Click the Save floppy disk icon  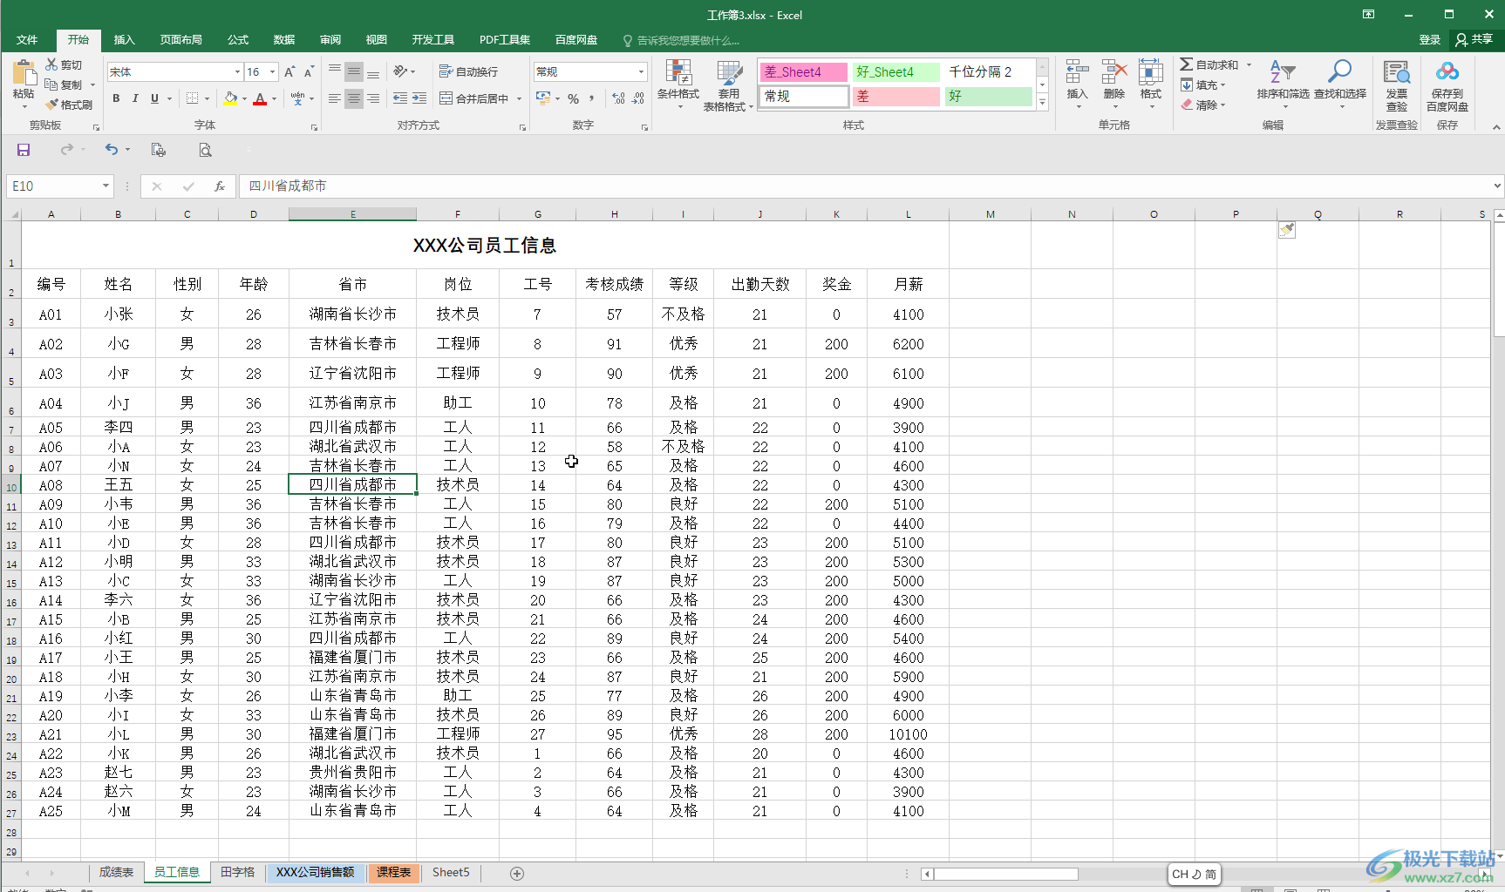point(24,150)
